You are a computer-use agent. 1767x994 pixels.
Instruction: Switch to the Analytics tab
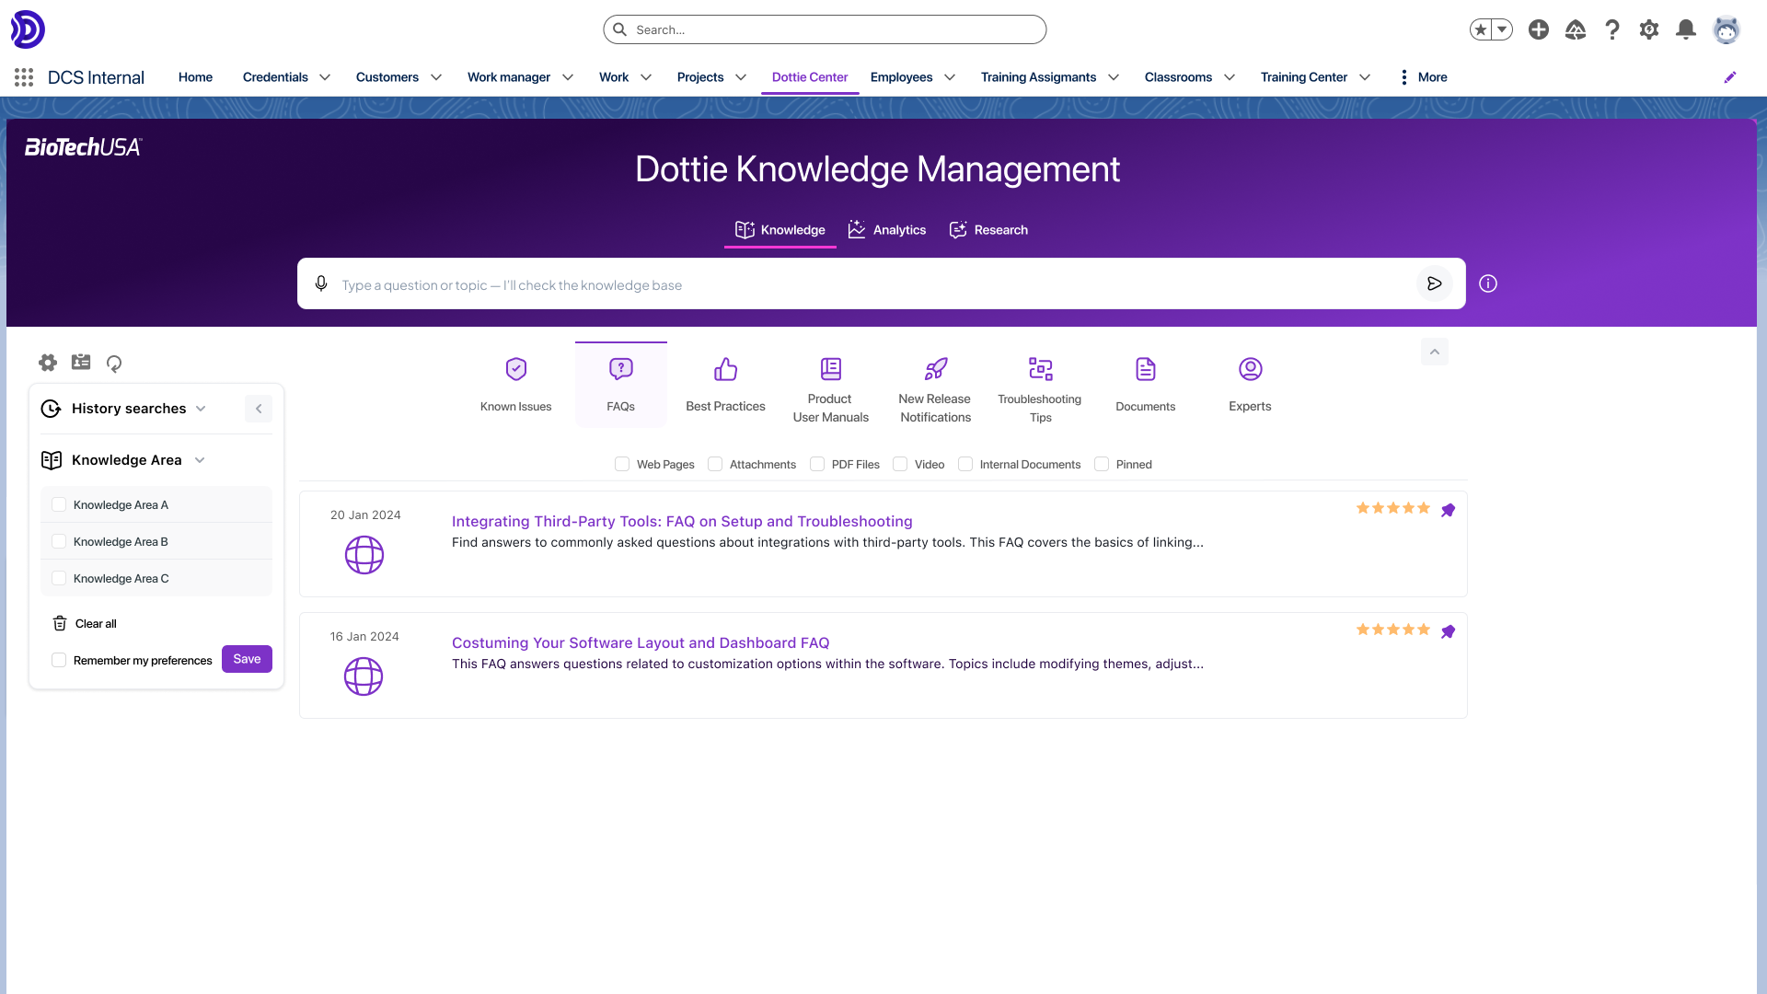coord(886,229)
